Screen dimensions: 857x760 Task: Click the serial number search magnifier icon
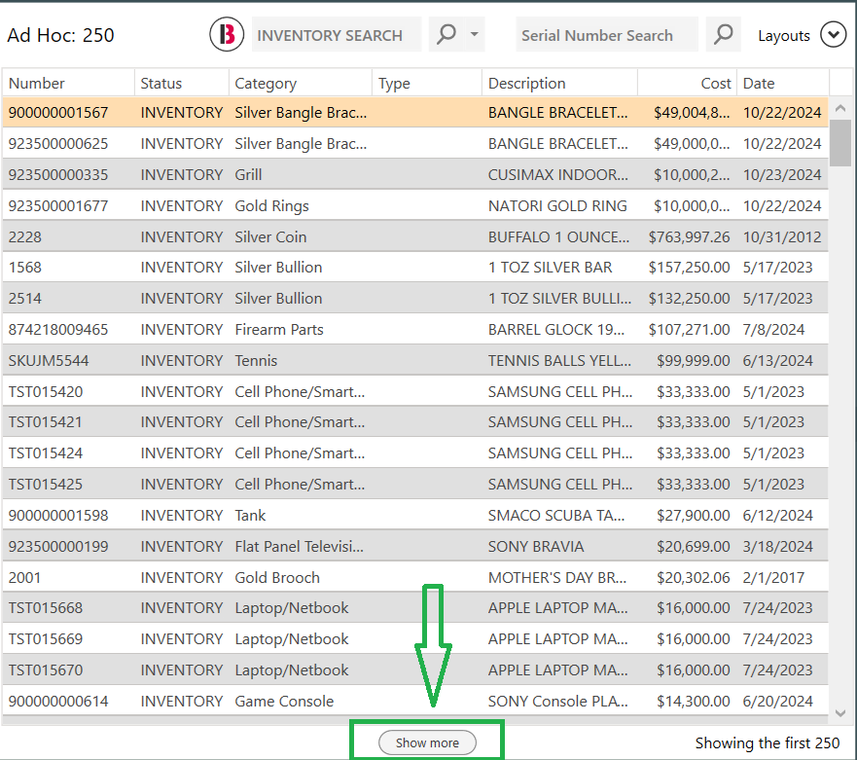(x=723, y=34)
